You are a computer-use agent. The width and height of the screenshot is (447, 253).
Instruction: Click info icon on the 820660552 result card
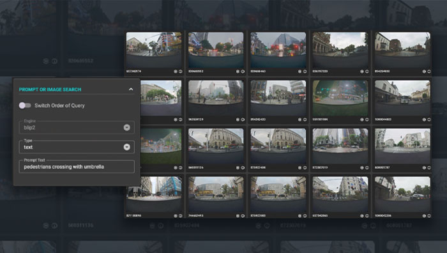pos(243,72)
